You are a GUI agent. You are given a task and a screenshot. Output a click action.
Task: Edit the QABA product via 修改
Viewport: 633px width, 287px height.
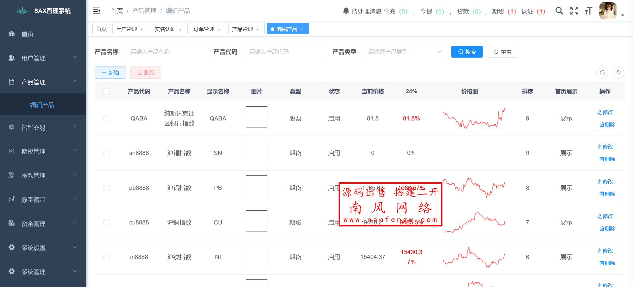(605, 112)
